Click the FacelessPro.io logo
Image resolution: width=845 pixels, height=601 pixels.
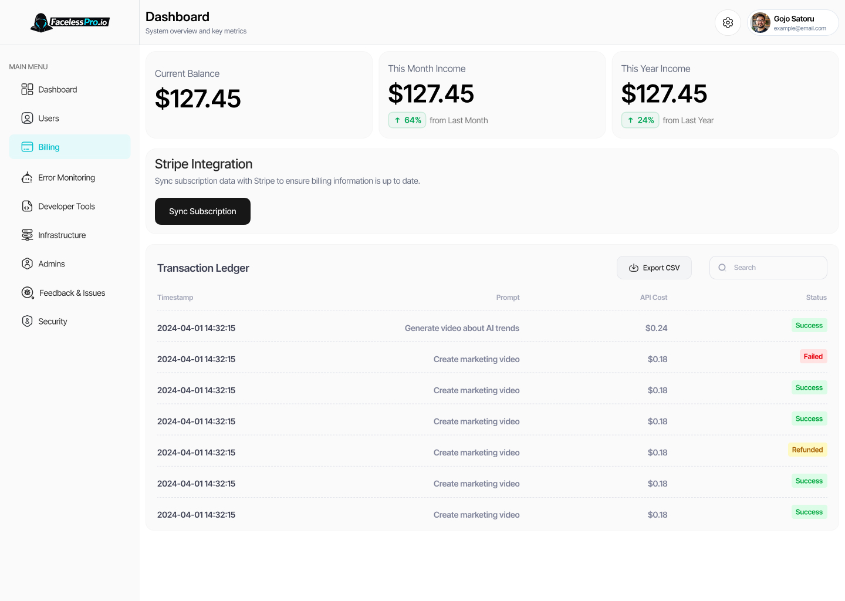70,22
